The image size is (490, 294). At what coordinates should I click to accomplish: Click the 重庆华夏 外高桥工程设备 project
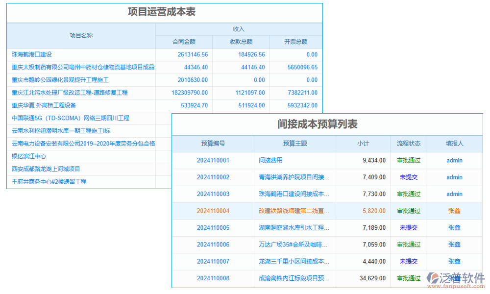44,105
